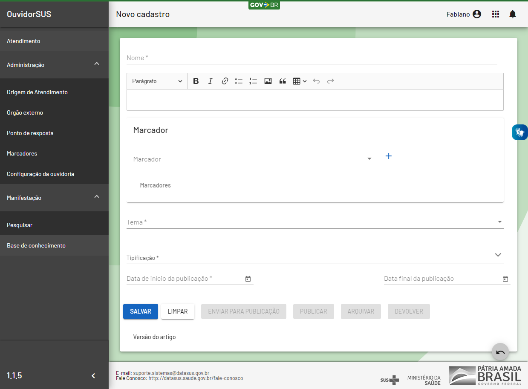Open the apps grid menu
The width and height of the screenshot is (528, 389).
click(495, 14)
